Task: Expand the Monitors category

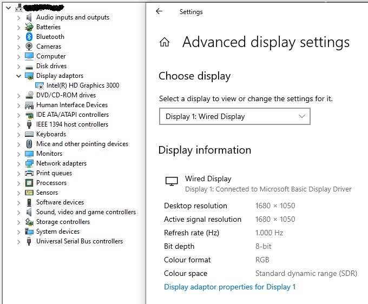Action: pyautogui.click(x=18, y=154)
